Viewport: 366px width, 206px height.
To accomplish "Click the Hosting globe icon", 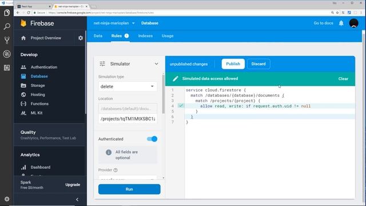I will [x=23, y=94].
